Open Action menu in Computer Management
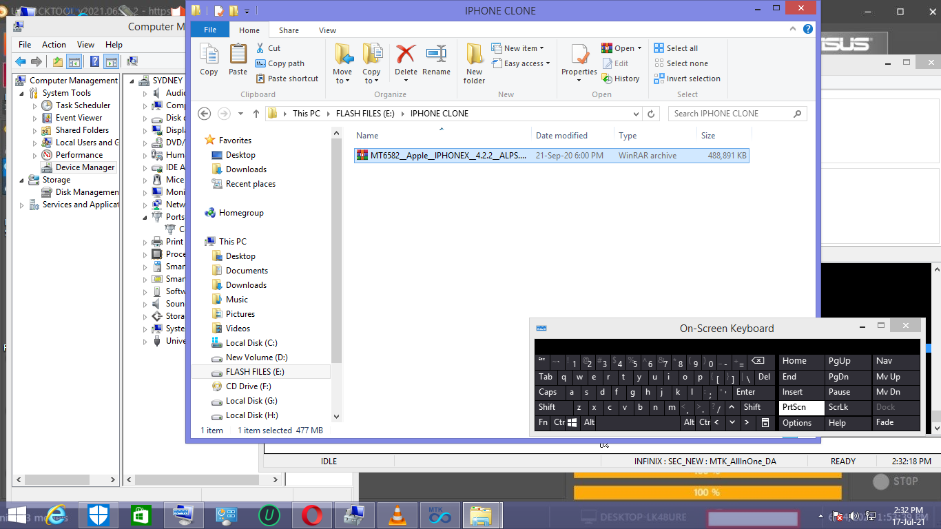This screenshot has height=529, width=941. pyautogui.click(x=54, y=44)
